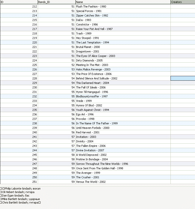Sort by the Name column header
Image resolution: width=195 pixels, height=209 pixels.
coord(123,2)
